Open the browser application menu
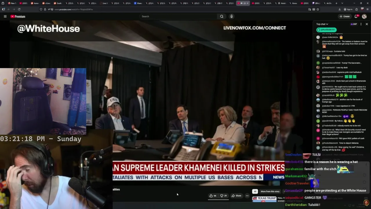 [x=368, y=9]
